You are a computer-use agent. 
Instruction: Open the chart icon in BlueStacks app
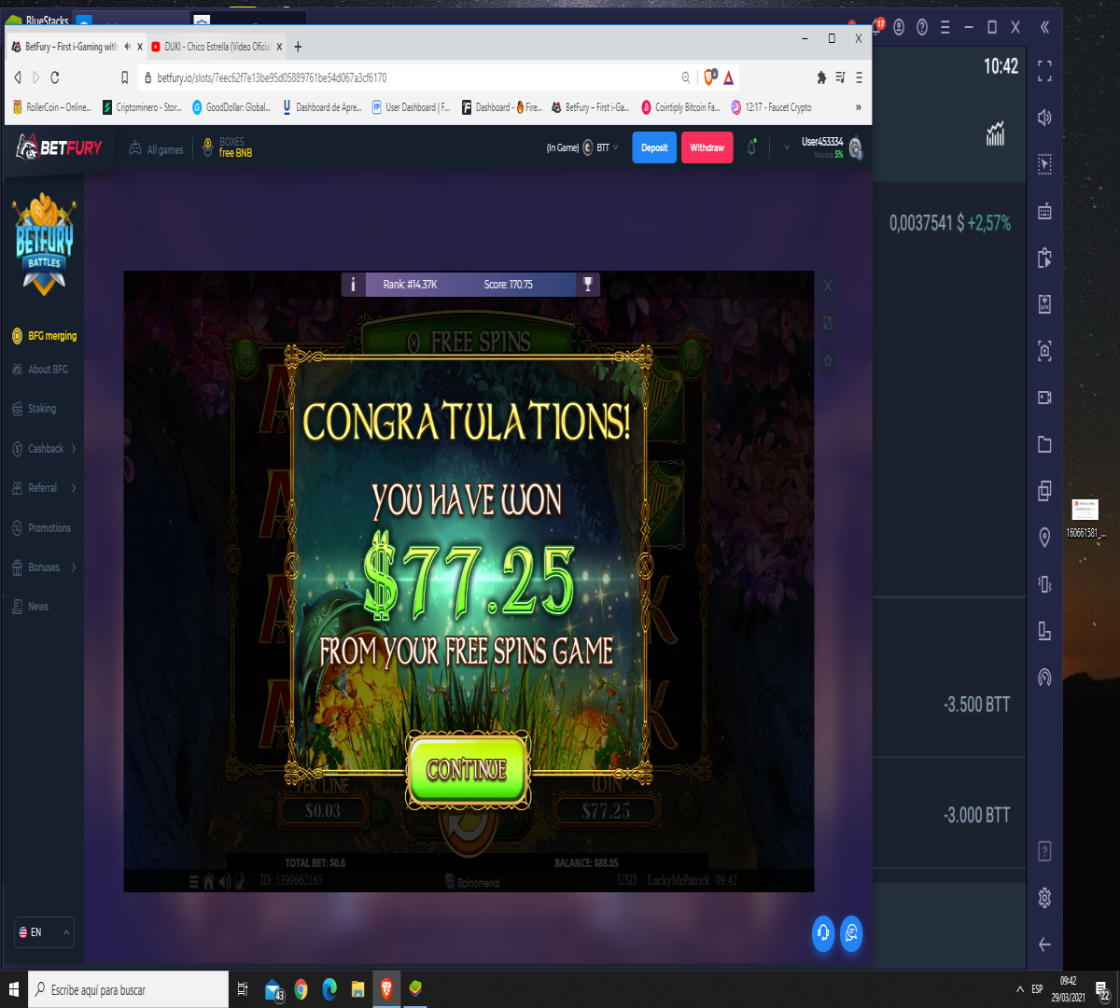click(996, 133)
